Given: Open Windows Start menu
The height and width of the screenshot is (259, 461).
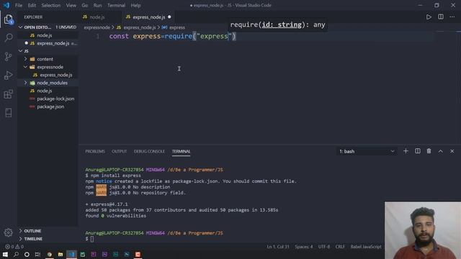Looking at the screenshot, I should 5,254.
